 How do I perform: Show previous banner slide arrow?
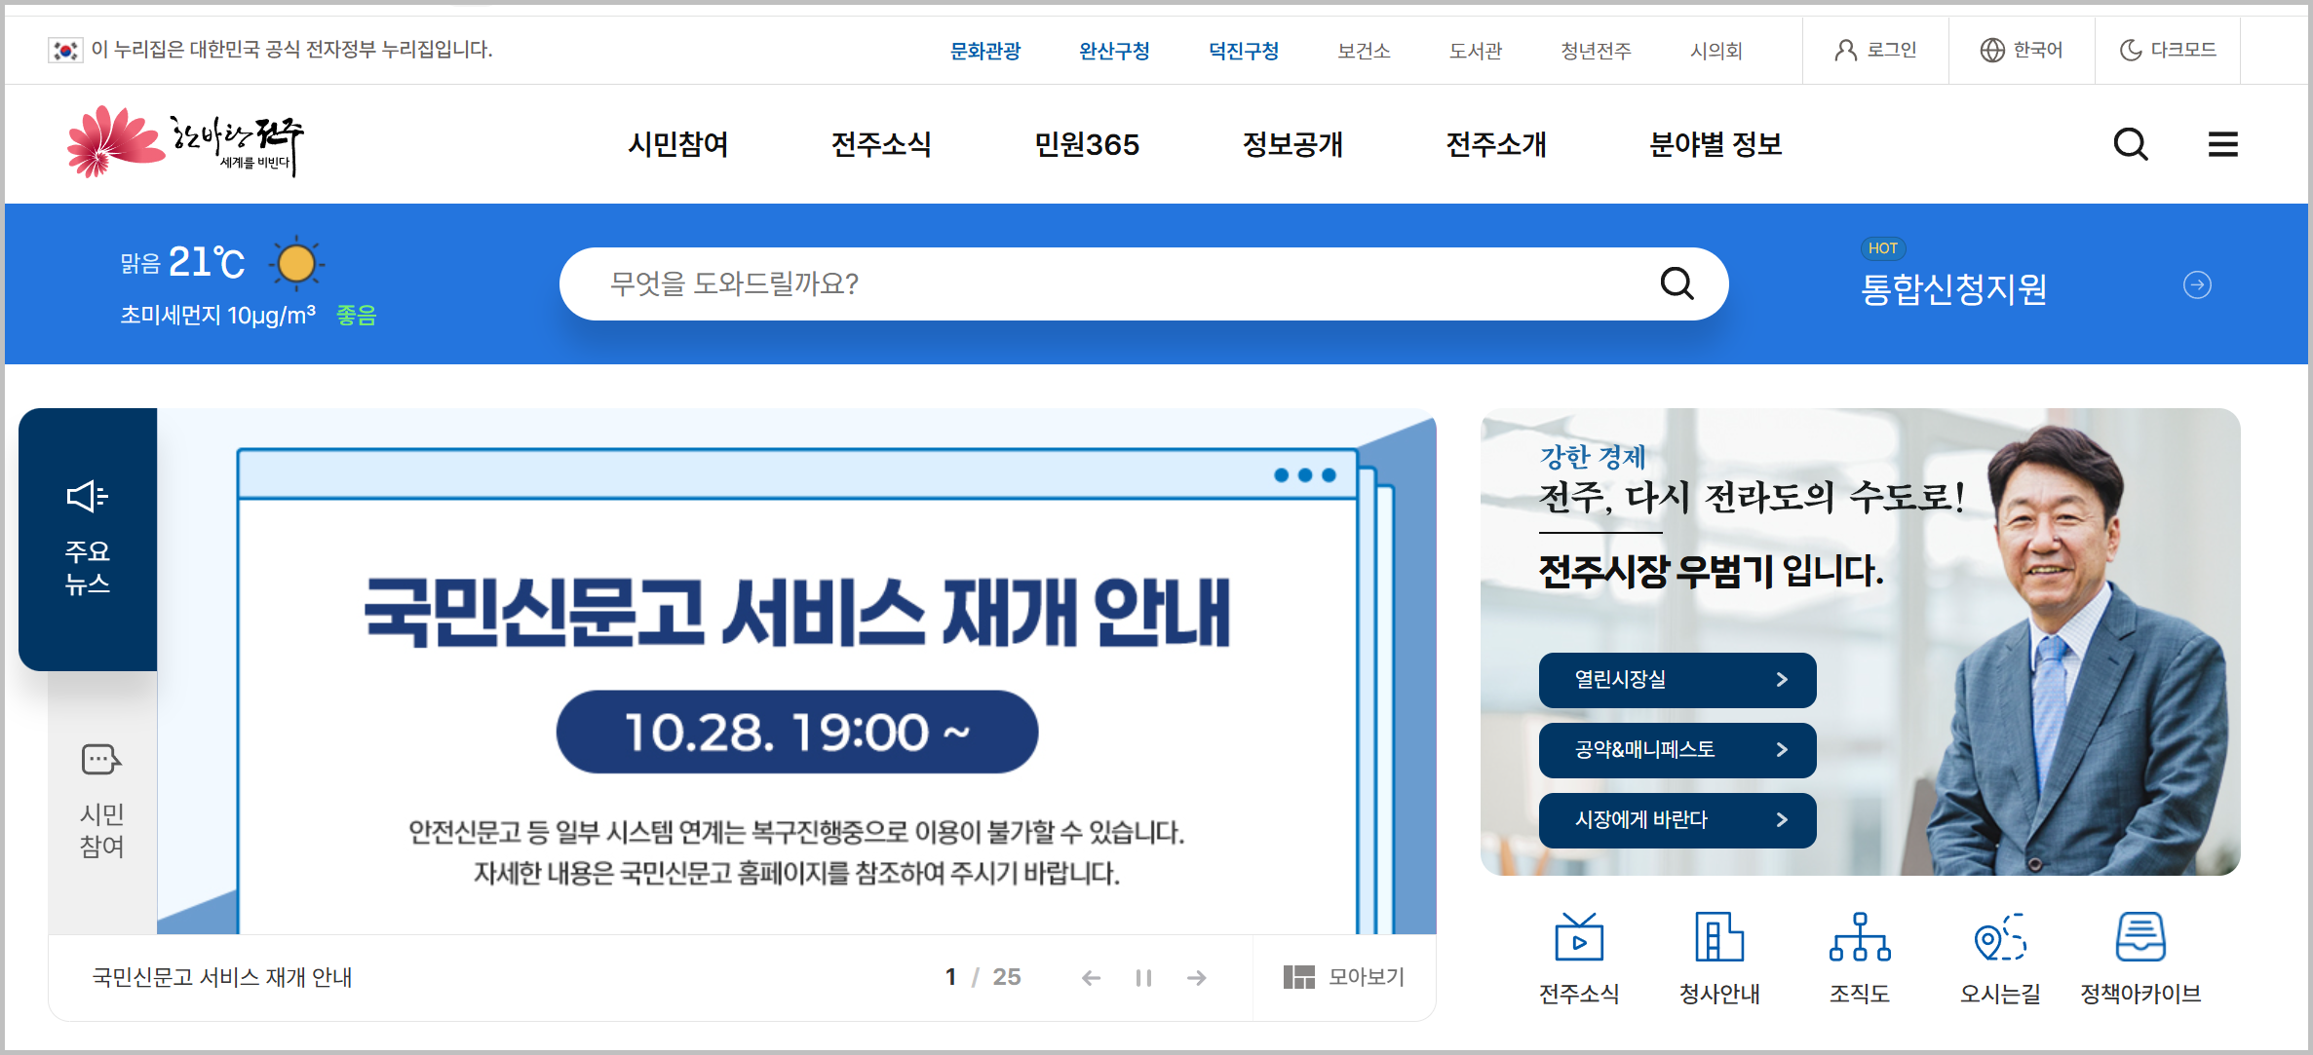pyautogui.click(x=1091, y=977)
